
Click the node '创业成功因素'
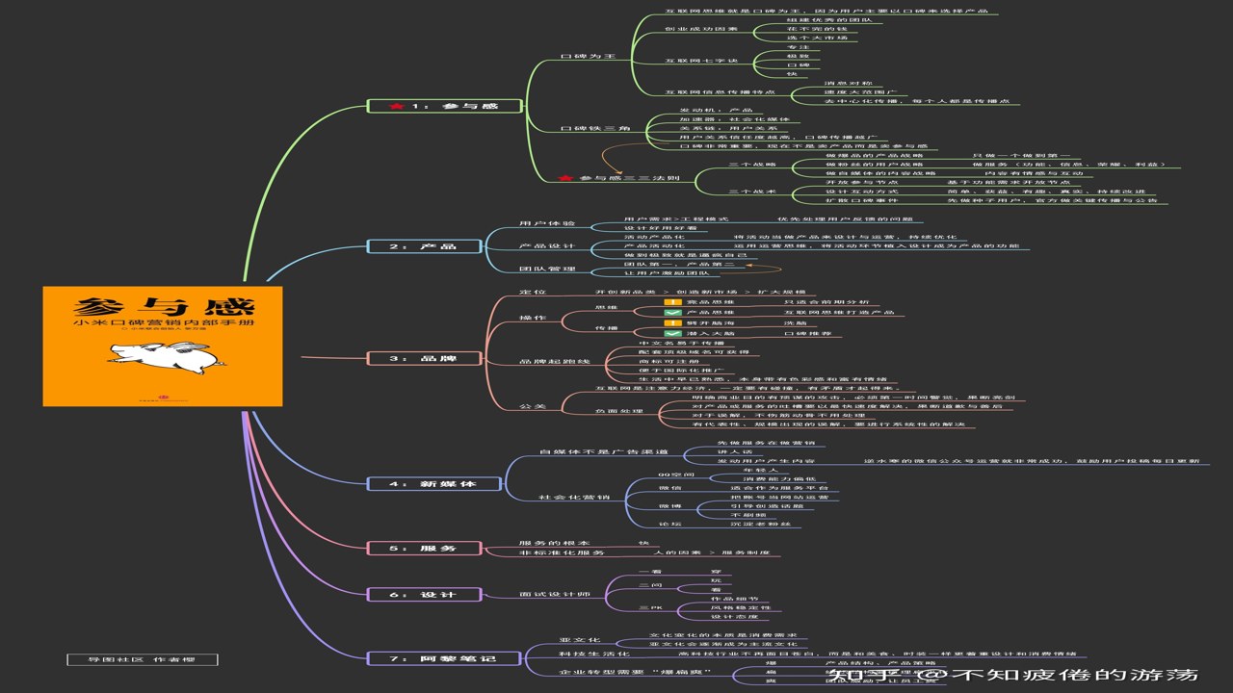(x=701, y=30)
